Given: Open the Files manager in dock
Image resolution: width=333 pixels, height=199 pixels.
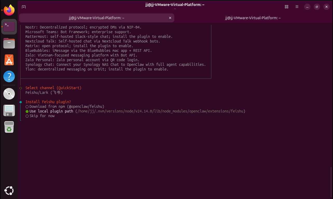Looking at the screenshot, I should 9,43.
